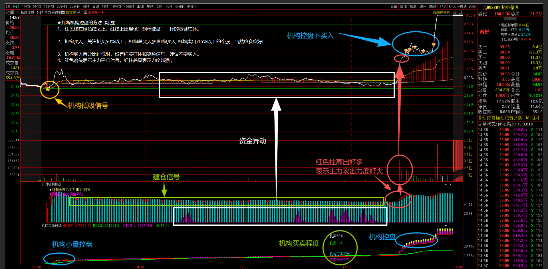Viewport: 548px width, 269px height.
Task: Open the 机构买卖趋势 panel dropdown arrow
Action: [x=446, y=225]
